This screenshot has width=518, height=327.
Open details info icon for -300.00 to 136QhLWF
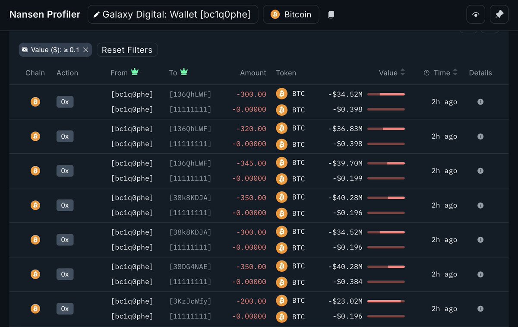click(480, 102)
